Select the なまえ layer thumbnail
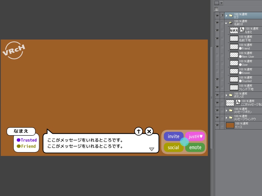The width and height of the screenshot is (262, 196). point(234,30)
